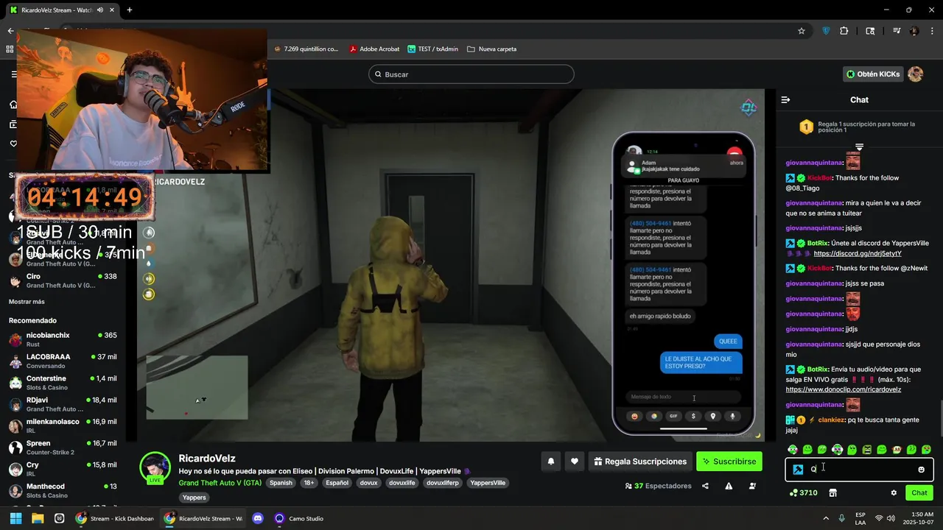Click the Stream - Kick Dashboard taskbar window

115,518
